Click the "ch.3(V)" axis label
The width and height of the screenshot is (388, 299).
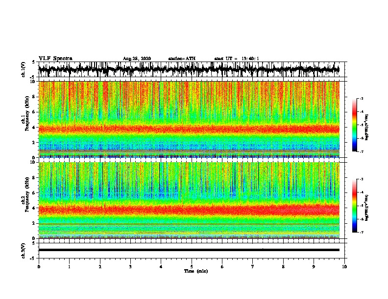point(24,251)
